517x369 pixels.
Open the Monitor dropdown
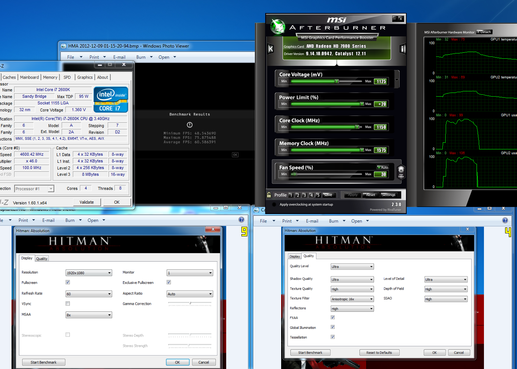(190, 273)
